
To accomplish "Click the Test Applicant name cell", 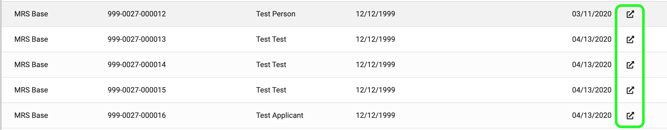I will click(x=279, y=115).
